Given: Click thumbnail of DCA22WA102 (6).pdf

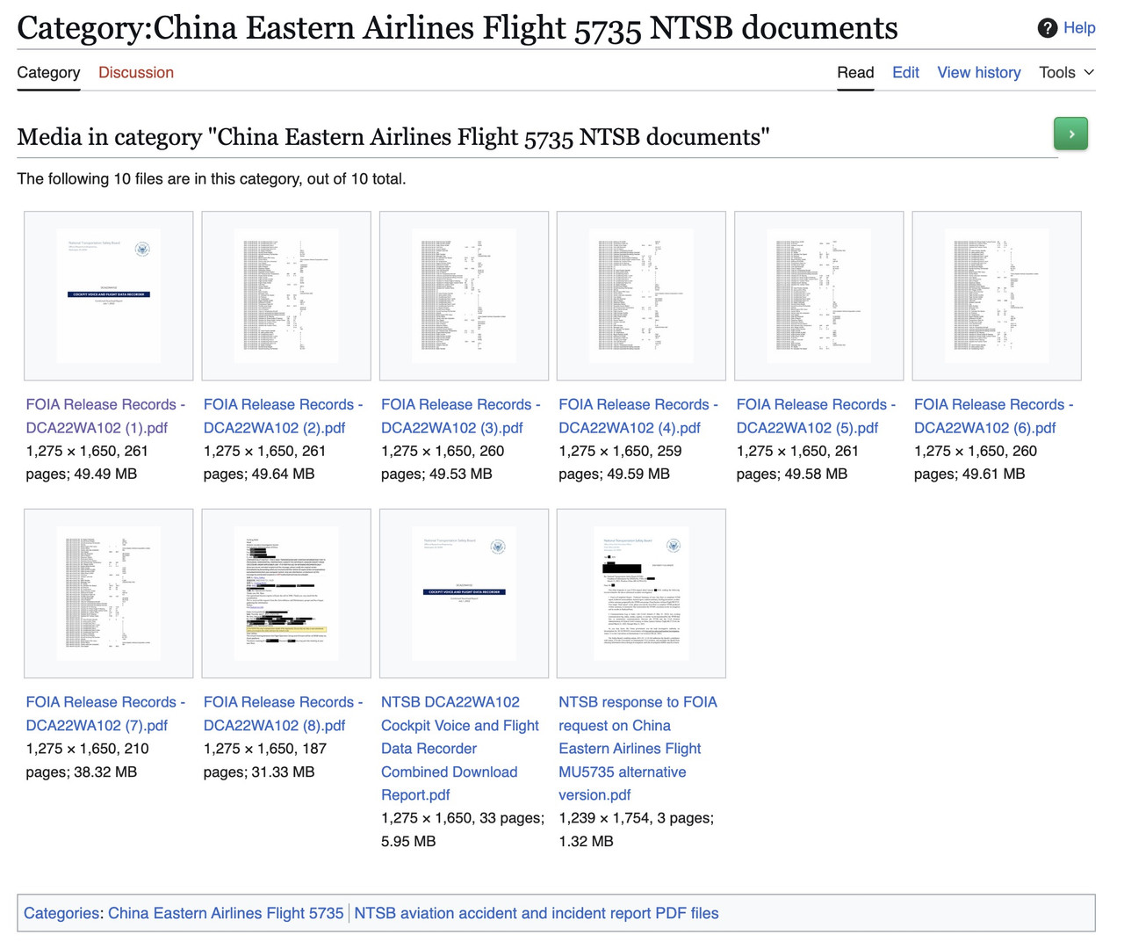Looking at the screenshot, I should coord(997,295).
